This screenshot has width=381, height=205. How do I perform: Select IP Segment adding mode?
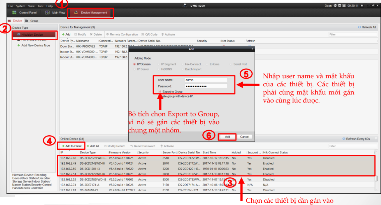point(159,64)
